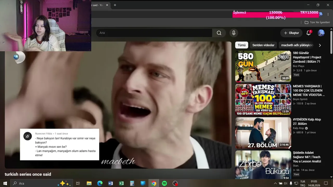
Task: Show more filter chips with right chevron
Action: pyautogui.click(x=320, y=45)
